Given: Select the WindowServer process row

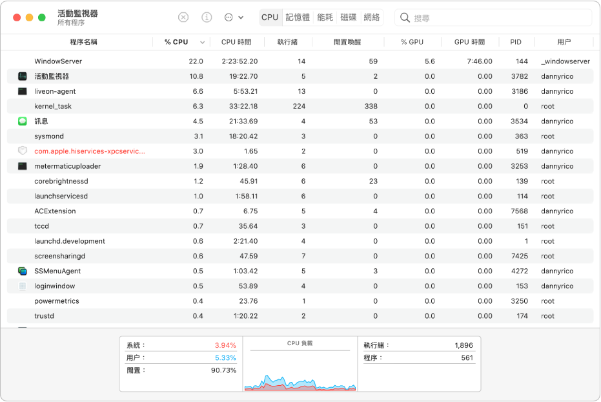Looking at the screenshot, I should coord(300,61).
